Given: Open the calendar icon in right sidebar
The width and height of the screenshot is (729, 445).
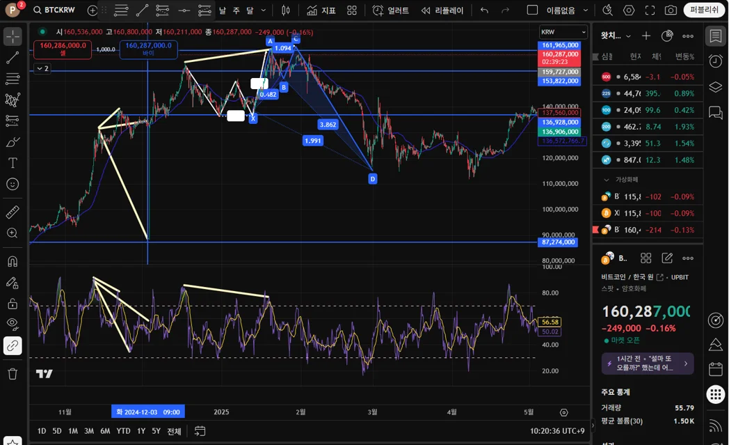Looking at the screenshot, I should coord(716,369).
